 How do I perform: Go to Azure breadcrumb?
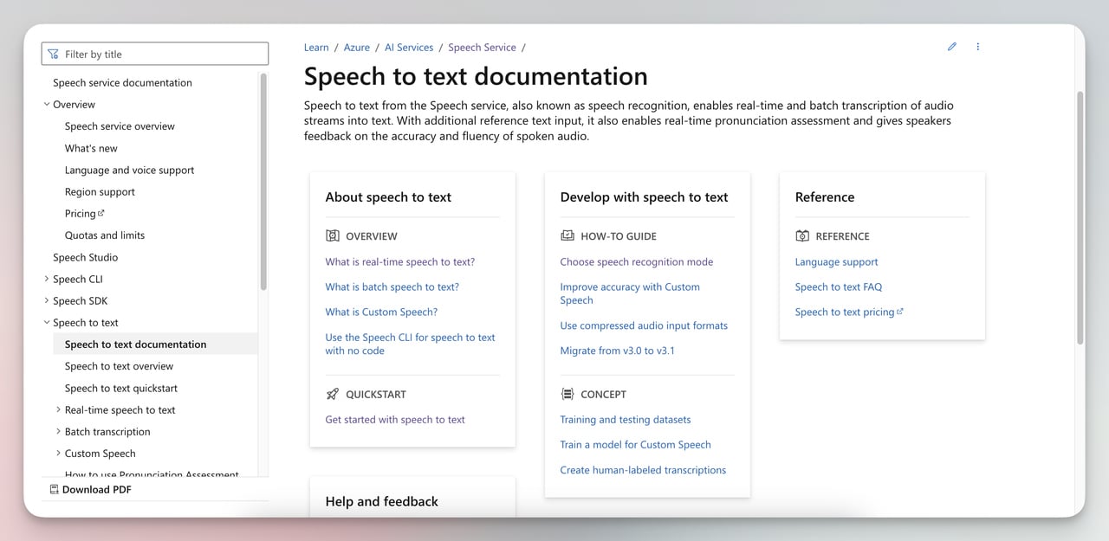[357, 48]
